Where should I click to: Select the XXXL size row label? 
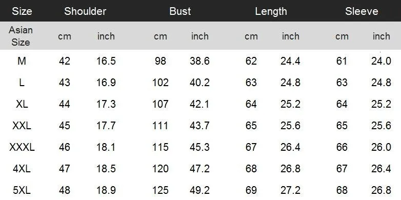22,147
